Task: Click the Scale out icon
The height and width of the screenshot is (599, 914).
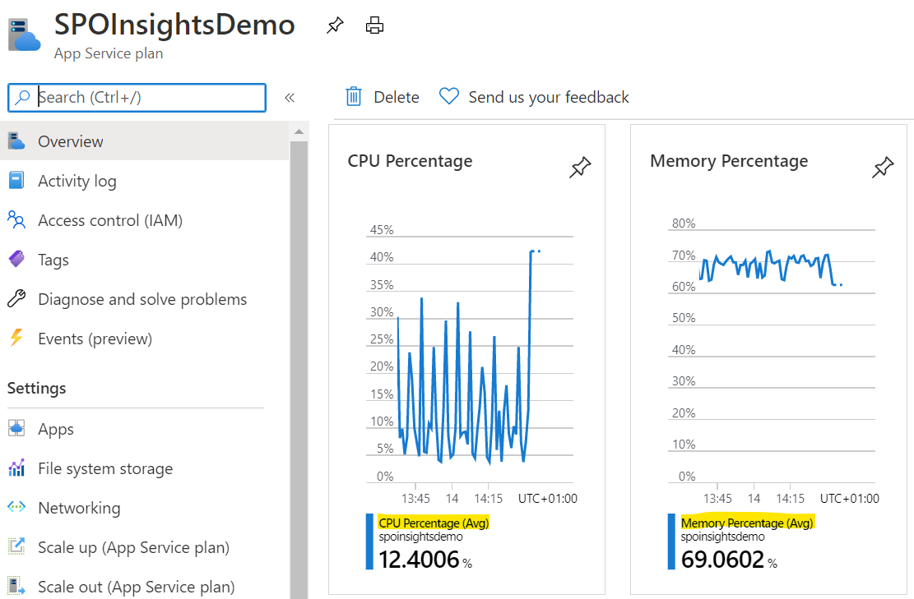Action: [x=16, y=586]
